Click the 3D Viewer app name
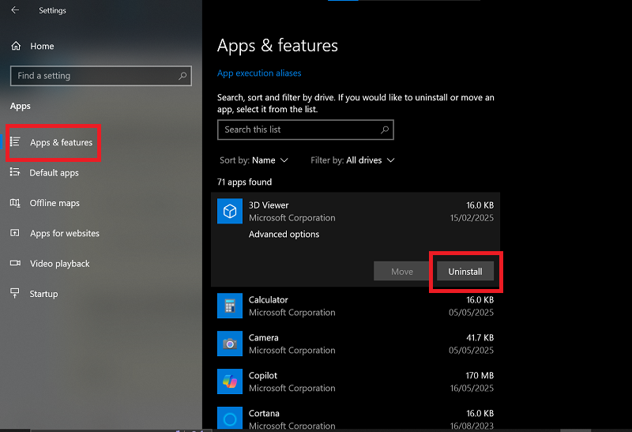The height and width of the screenshot is (432, 632). click(x=269, y=205)
